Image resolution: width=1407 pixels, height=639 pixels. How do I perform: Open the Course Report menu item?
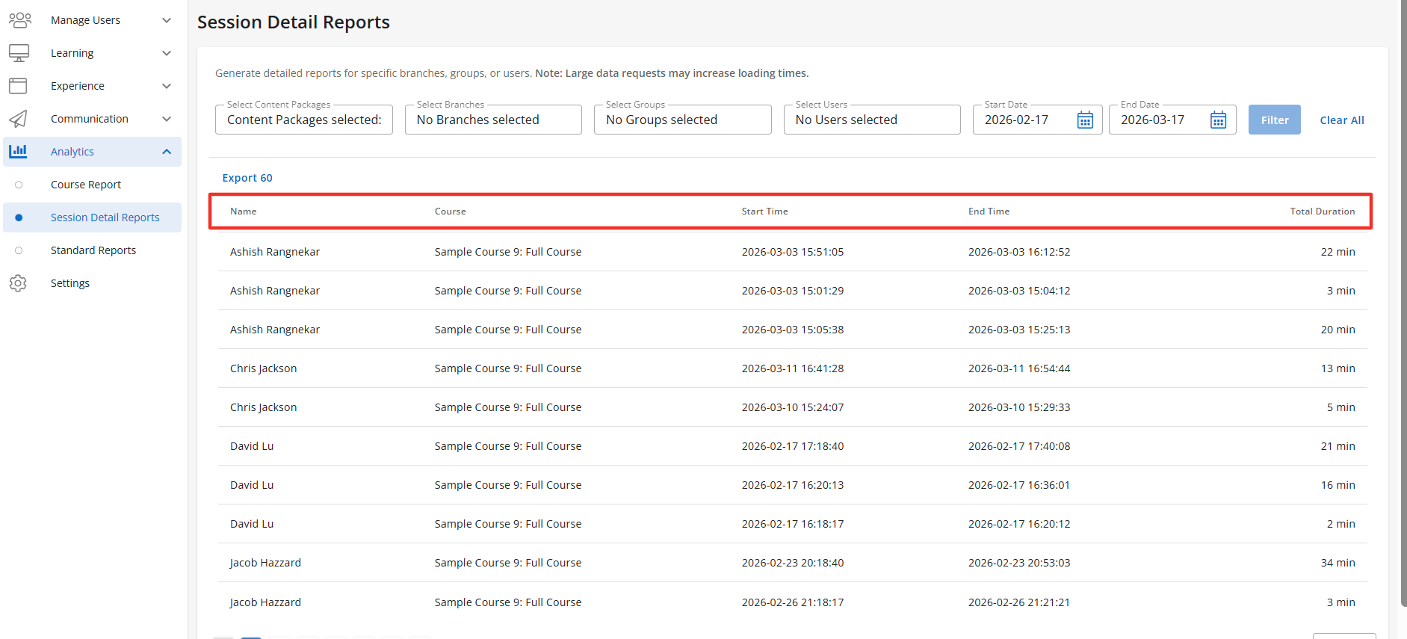point(86,185)
